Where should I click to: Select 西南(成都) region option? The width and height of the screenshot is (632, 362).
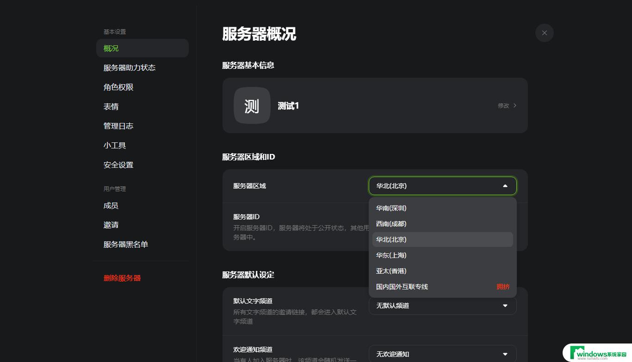tap(442, 224)
